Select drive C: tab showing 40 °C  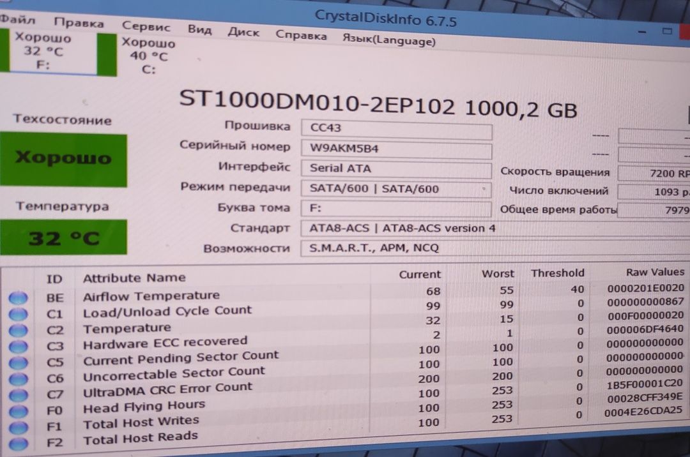[x=149, y=56]
